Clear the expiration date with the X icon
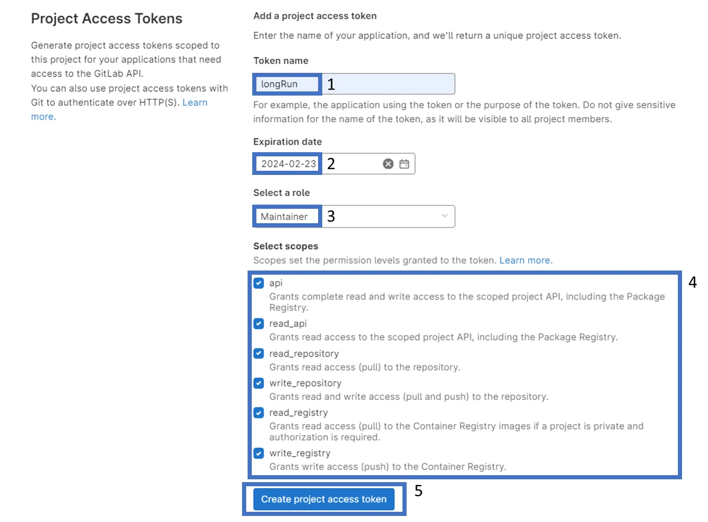 point(388,164)
